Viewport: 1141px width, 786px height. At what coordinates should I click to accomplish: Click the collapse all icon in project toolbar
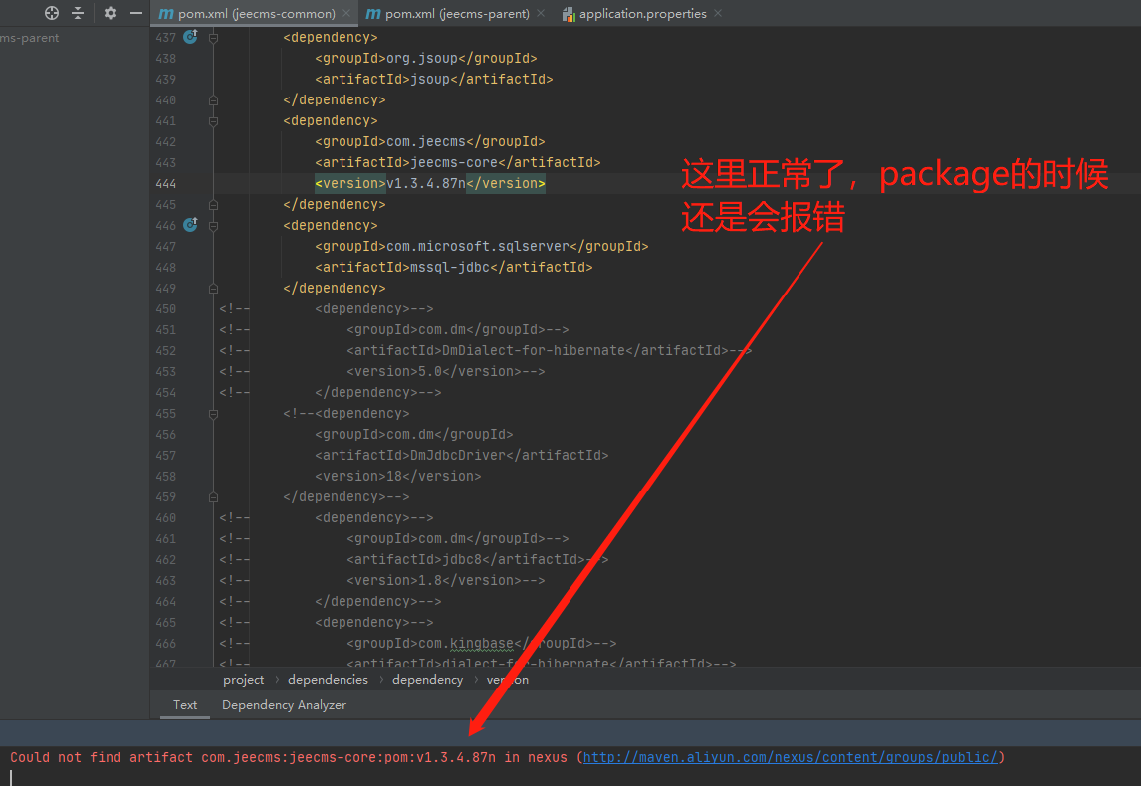click(78, 12)
